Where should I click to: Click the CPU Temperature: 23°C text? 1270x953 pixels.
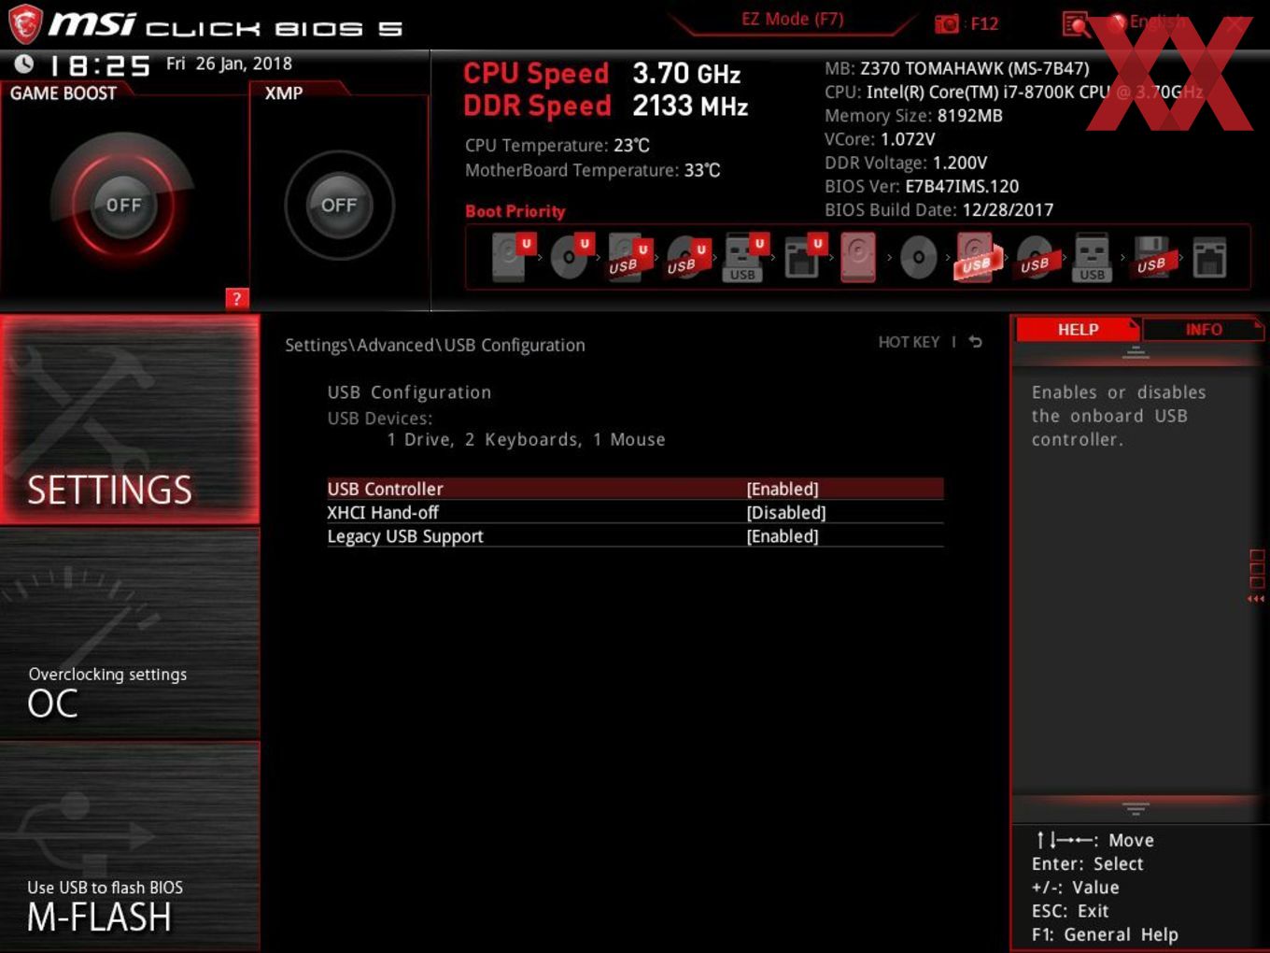[x=557, y=146]
